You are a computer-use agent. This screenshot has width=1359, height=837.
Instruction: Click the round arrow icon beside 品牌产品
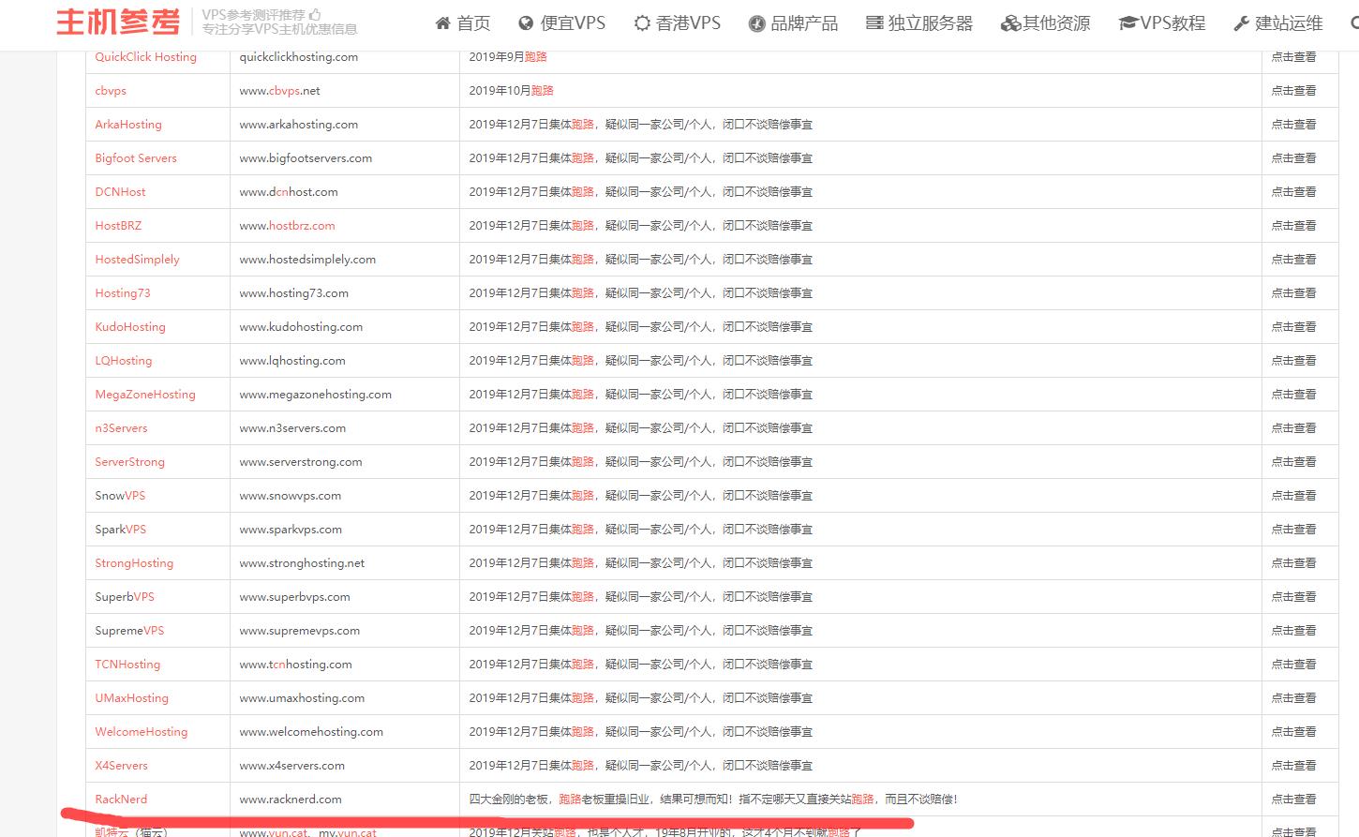coord(756,23)
